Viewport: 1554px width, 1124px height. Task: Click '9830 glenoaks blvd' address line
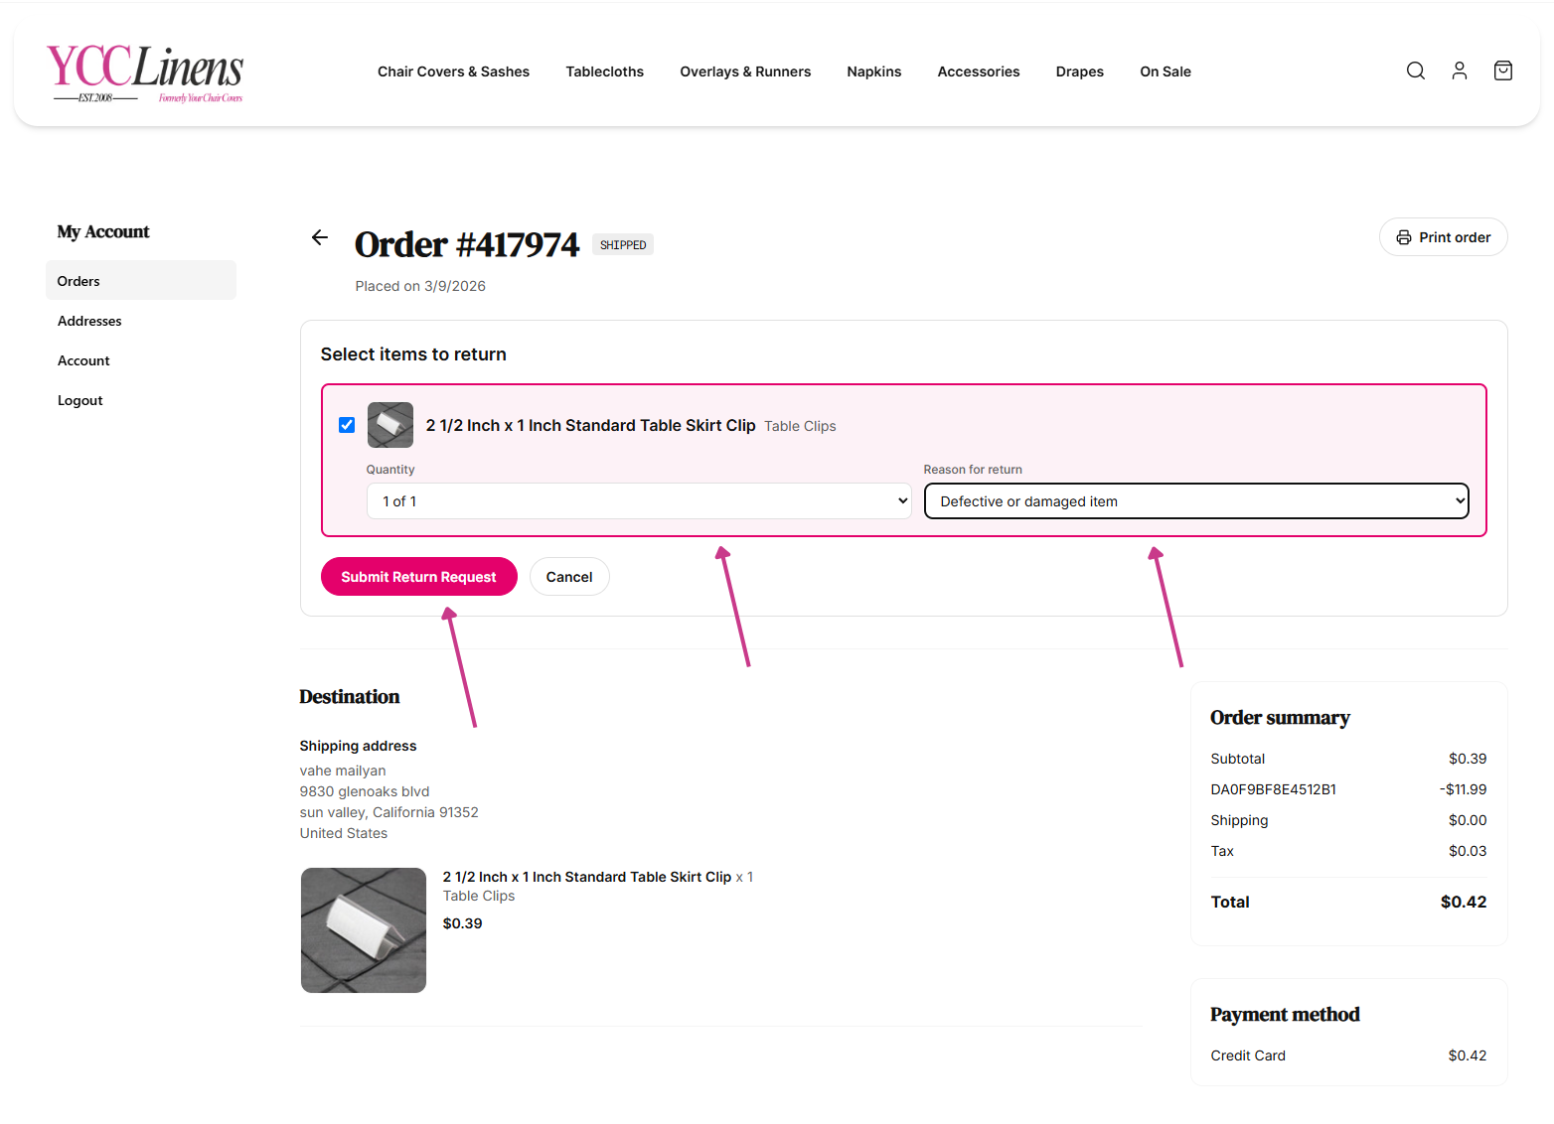pyautogui.click(x=365, y=791)
